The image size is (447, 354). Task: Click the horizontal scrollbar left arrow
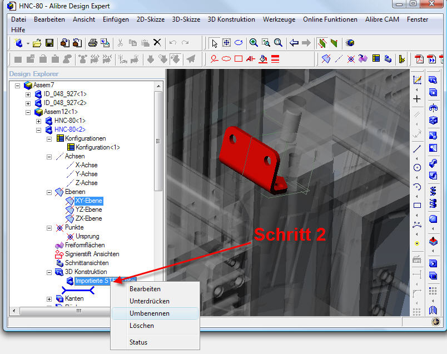tap(14, 311)
